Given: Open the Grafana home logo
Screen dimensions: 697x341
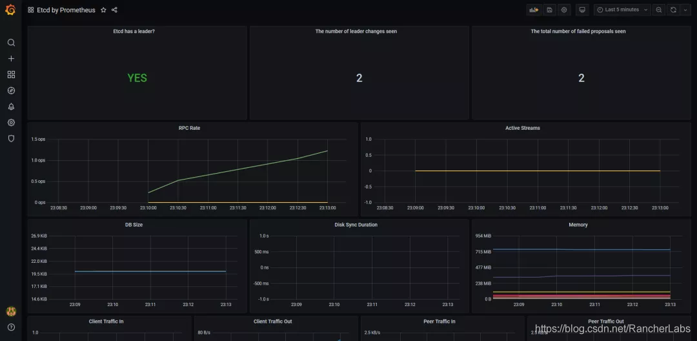Looking at the screenshot, I should [x=11, y=10].
